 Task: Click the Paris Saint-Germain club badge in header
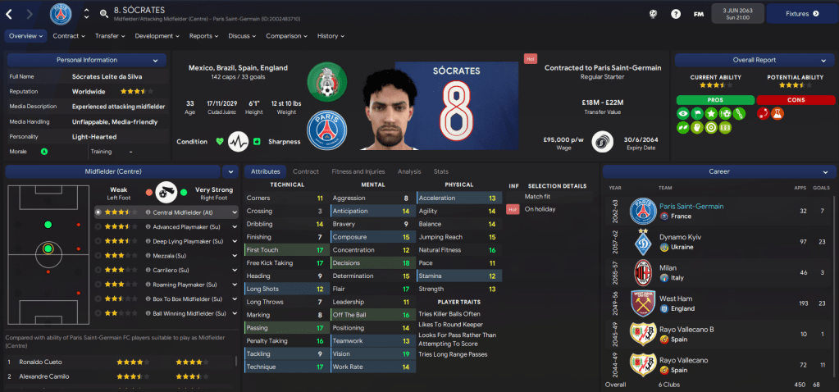(x=61, y=14)
